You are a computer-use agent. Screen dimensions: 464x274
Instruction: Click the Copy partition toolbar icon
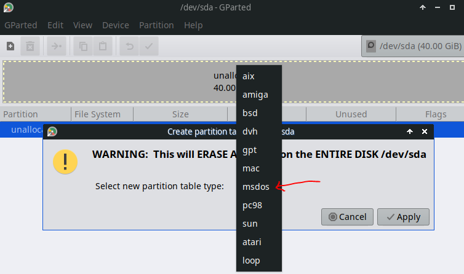point(83,46)
